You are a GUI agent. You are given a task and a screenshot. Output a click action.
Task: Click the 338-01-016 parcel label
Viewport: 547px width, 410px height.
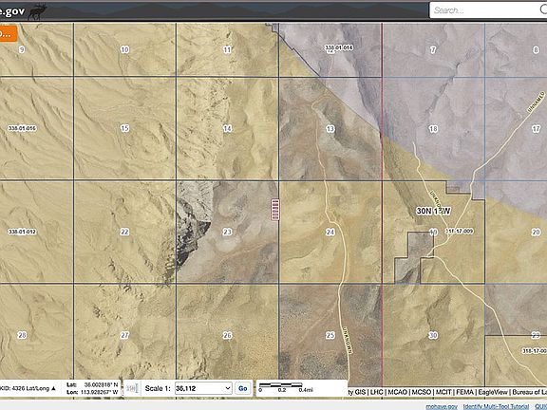[x=23, y=128]
